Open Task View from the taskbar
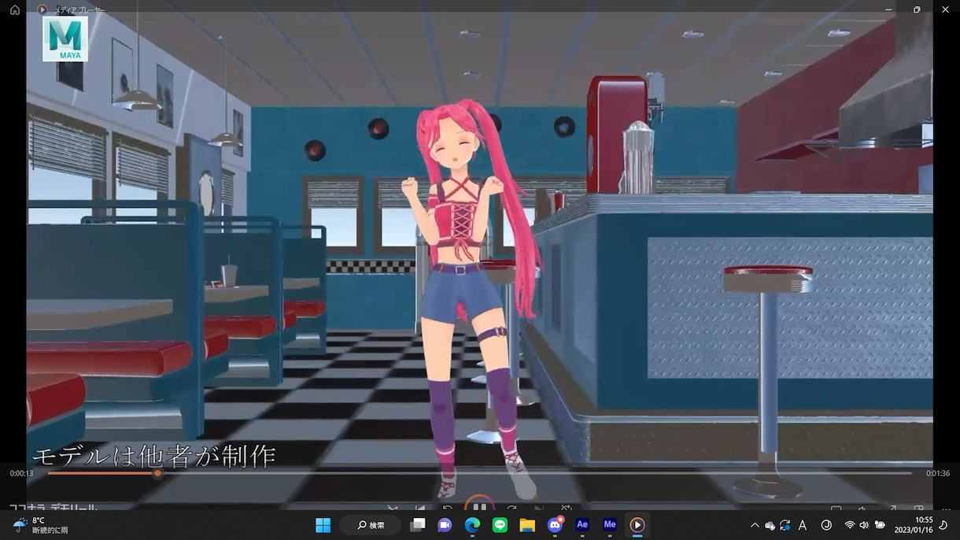Viewport: 960px width, 540px height. click(x=418, y=525)
